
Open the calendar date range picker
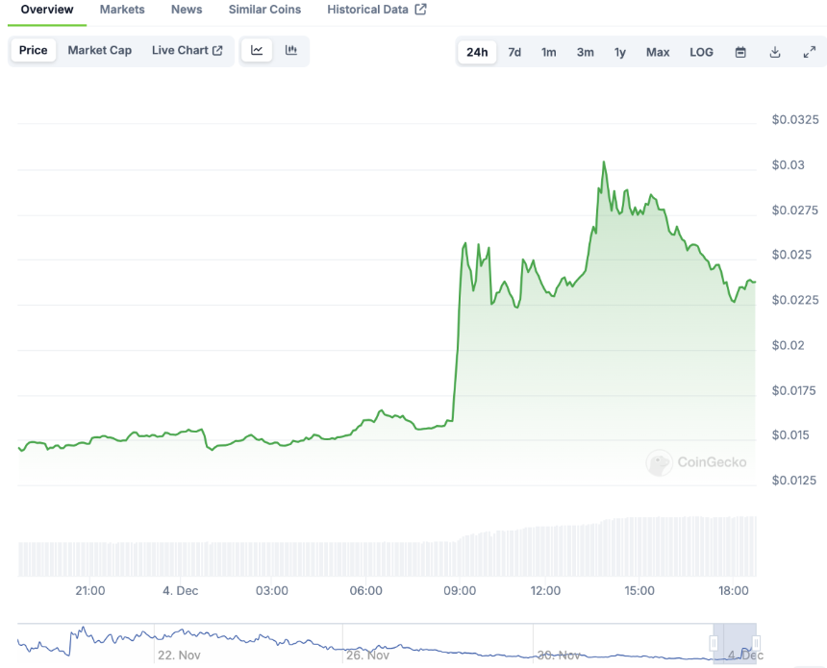pos(740,52)
